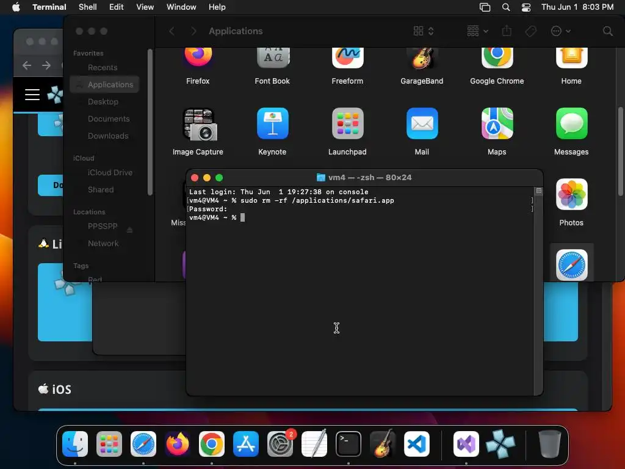Click the Finder Share toolbar icon
625x469 pixels.
pos(506,31)
